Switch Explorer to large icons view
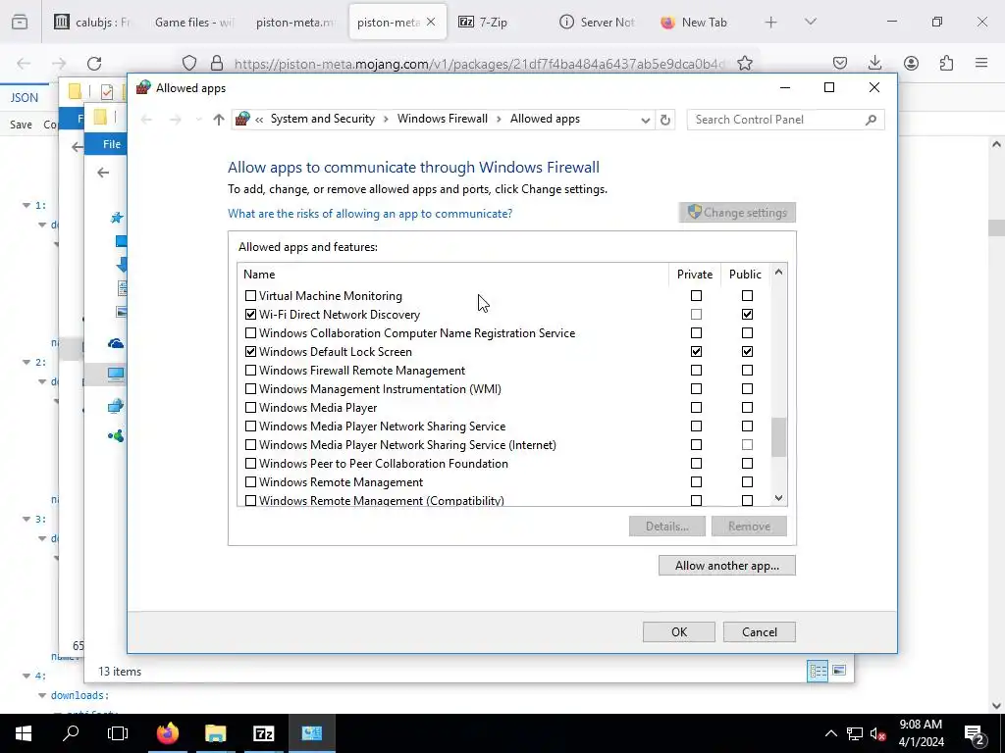The width and height of the screenshot is (1005, 753). (839, 671)
